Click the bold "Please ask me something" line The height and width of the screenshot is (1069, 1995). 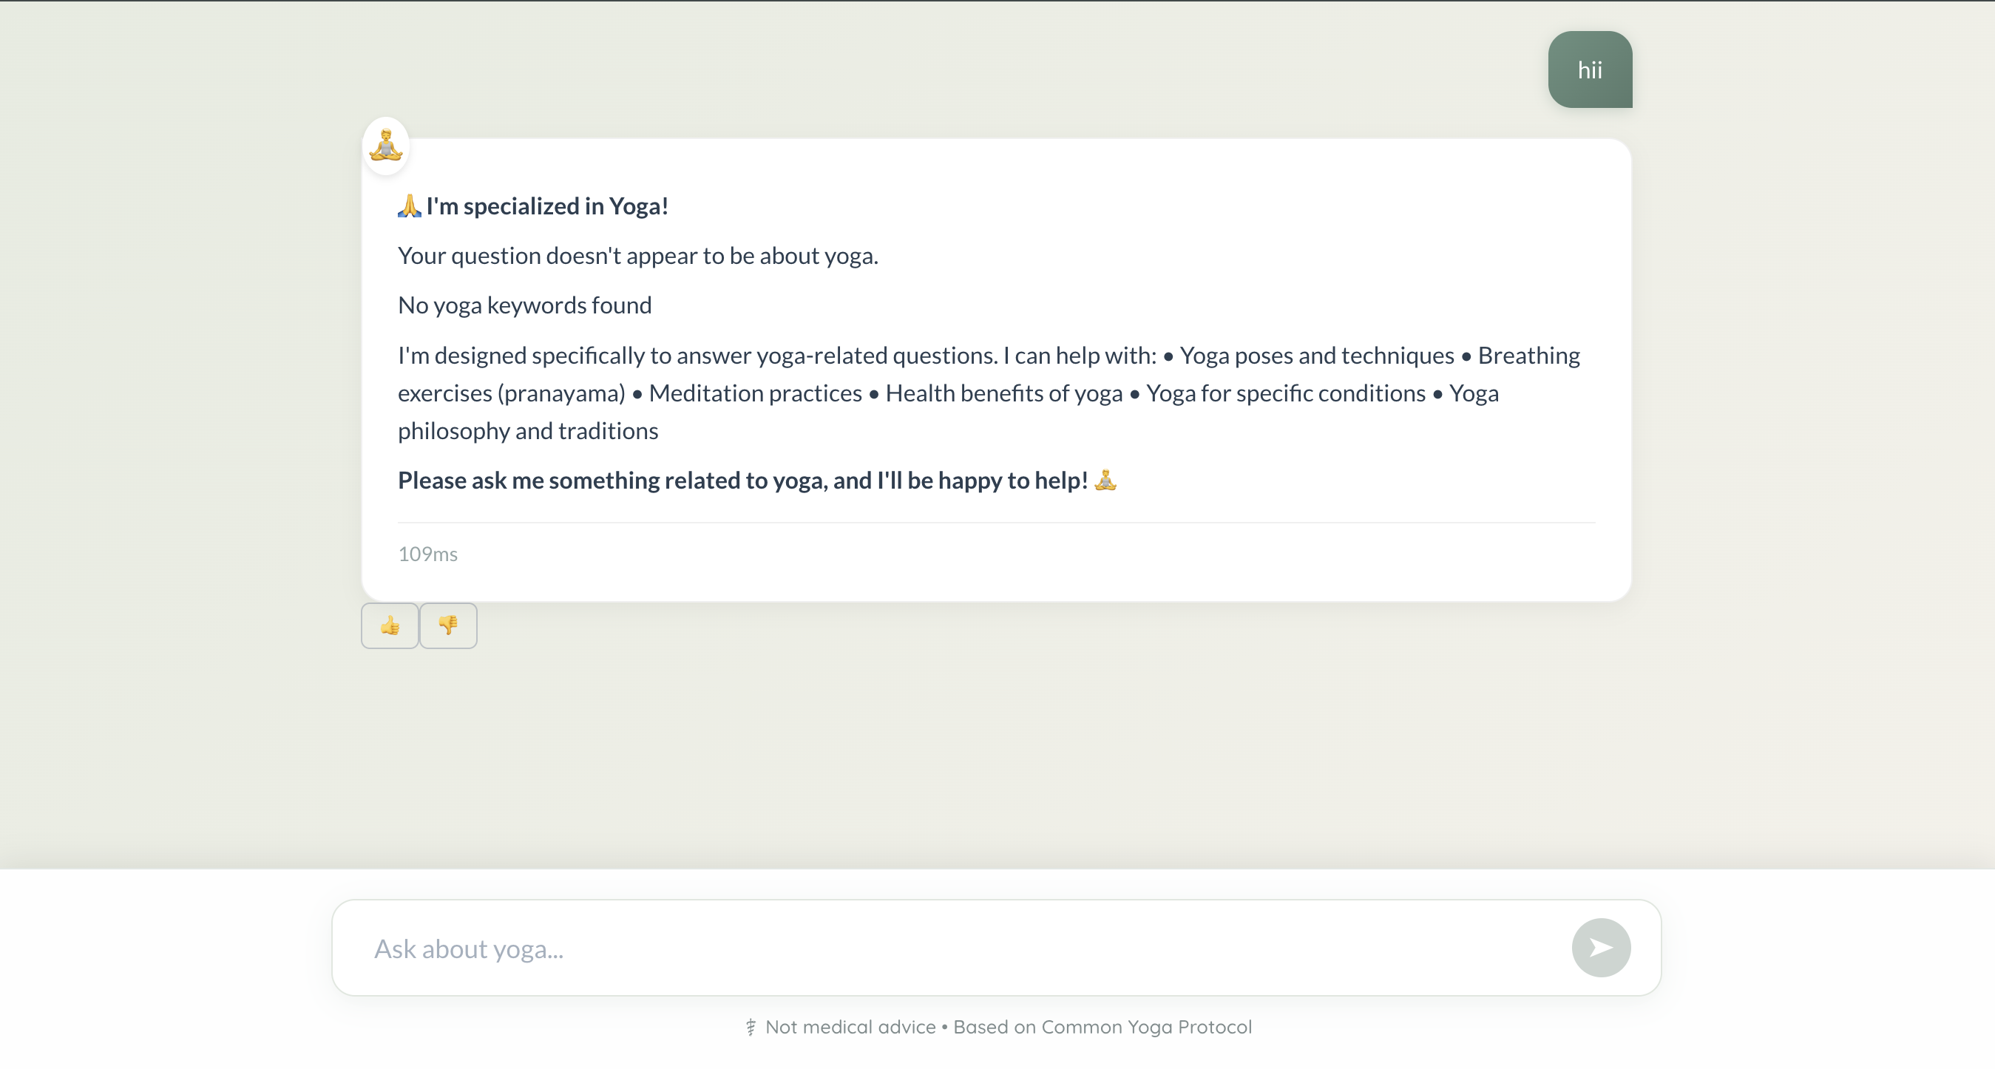pos(742,480)
